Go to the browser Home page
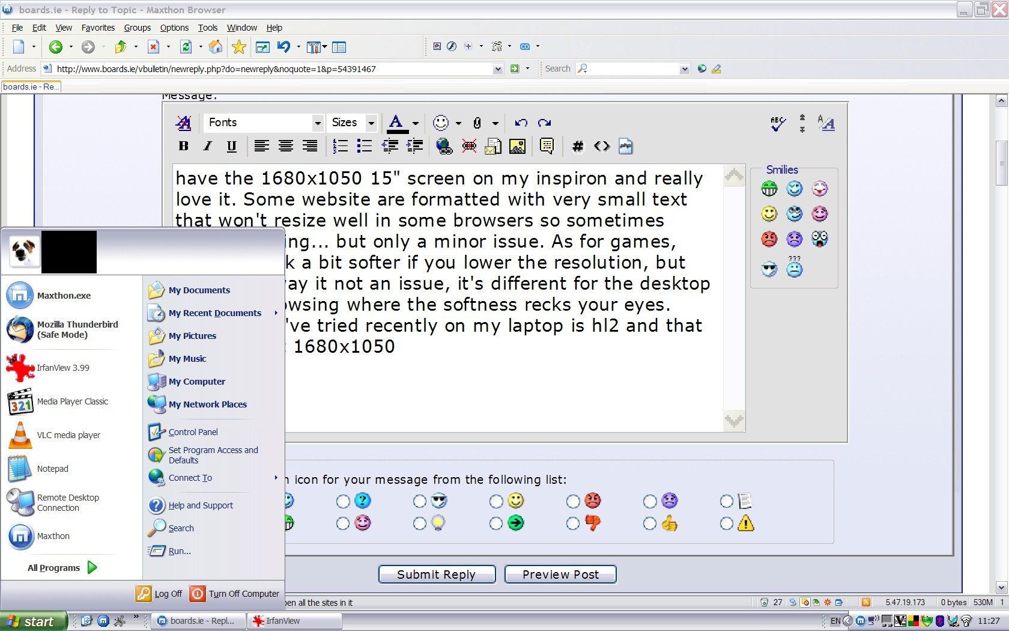Viewport: 1009px width, 631px height. pyautogui.click(x=216, y=47)
